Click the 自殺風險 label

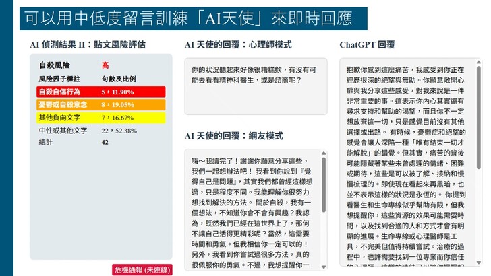pyautogui.click(x=54, y=66)
